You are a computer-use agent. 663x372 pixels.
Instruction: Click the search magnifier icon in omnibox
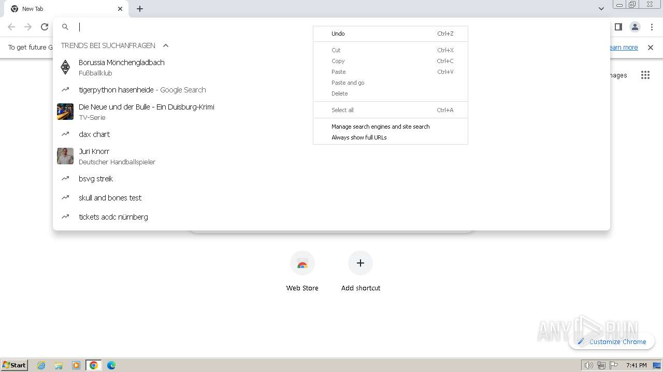65,27
